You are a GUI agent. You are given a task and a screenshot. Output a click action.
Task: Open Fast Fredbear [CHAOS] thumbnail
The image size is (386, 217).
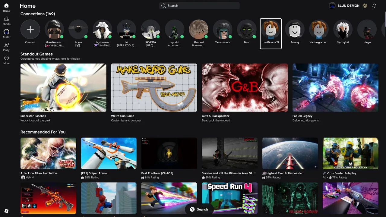click(x=169, y=153)
